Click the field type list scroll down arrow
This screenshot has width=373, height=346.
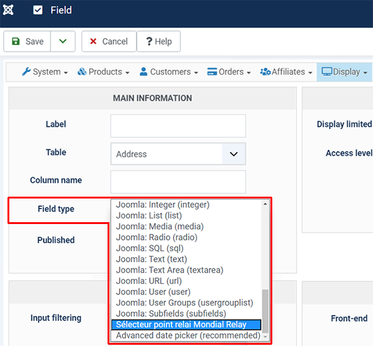(x=265, y=337)
